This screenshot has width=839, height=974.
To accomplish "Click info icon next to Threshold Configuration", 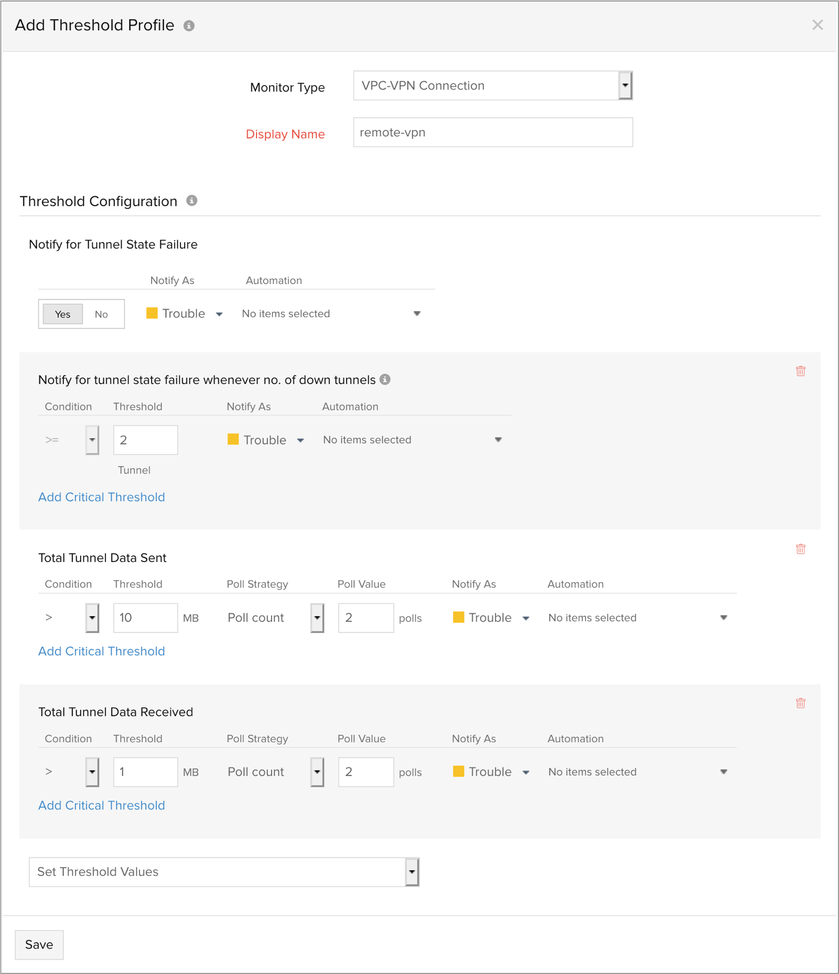I will (x=192, y=201).
